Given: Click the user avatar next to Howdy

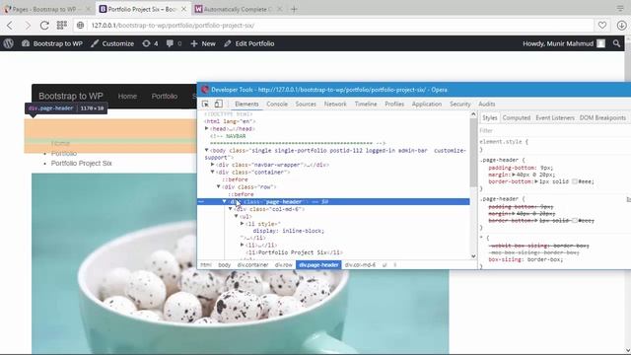Looking at the screenshot, I should coord(600,43).
